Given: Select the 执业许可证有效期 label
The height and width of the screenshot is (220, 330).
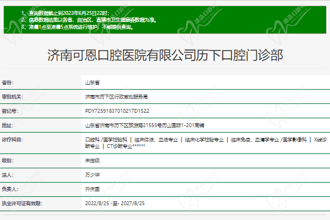Looking at the screenshot, I should [22, 204].
